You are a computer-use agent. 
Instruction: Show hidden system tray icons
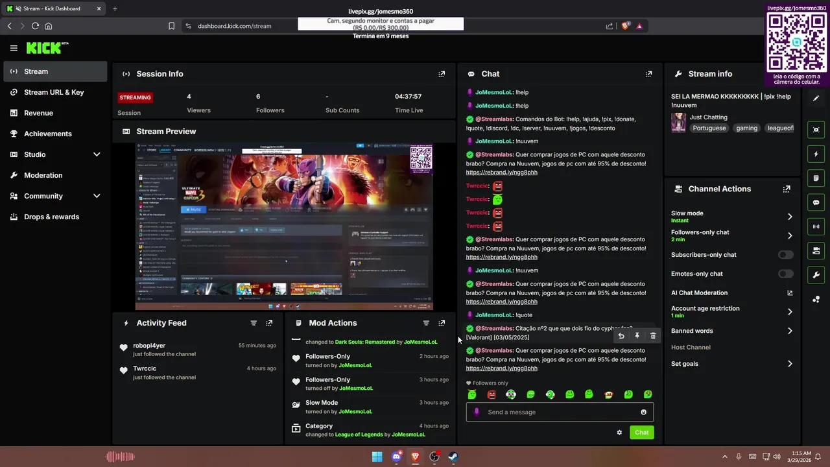click(725, 457)
